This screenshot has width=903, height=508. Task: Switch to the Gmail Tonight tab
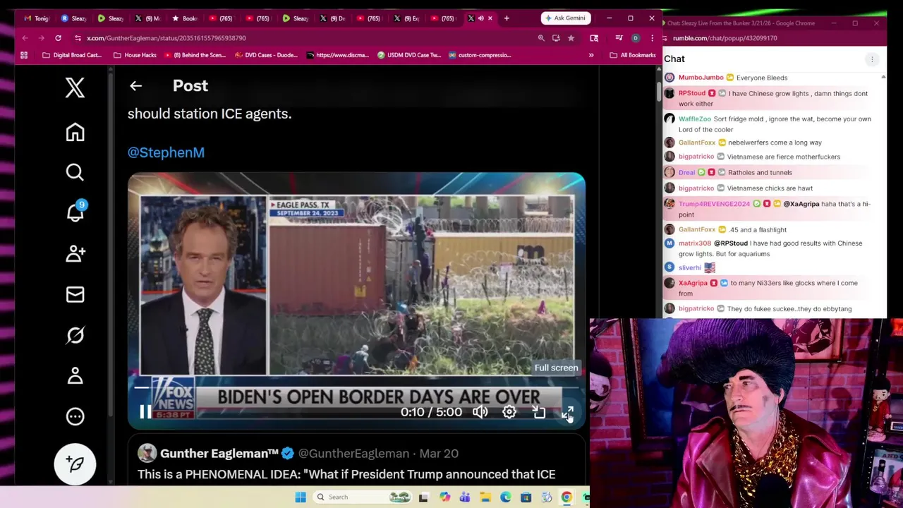(37, 18)
